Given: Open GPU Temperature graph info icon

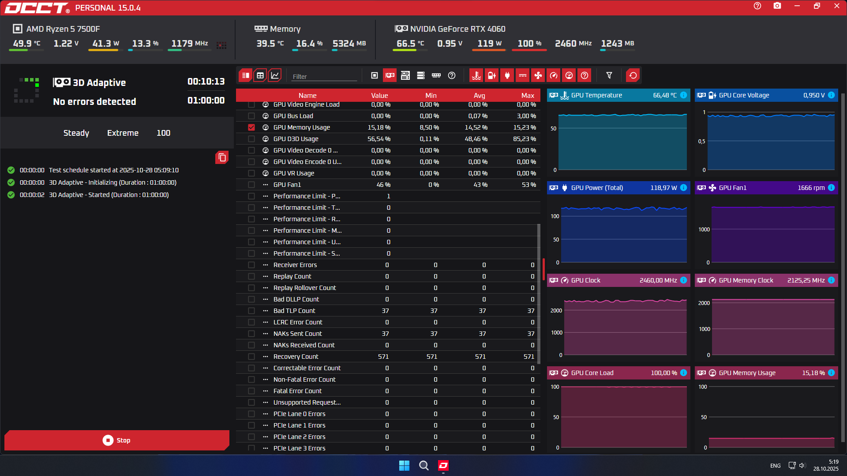Looking at the screenshot, I should (x=683, y=95).
